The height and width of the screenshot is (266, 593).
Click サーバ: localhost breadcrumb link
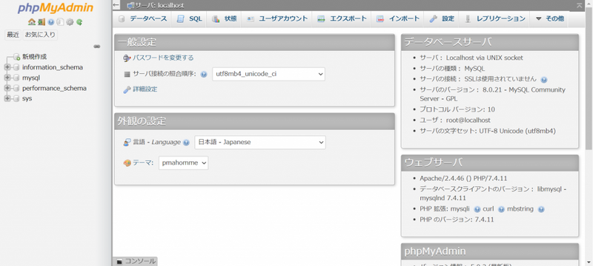pos(159,6)
